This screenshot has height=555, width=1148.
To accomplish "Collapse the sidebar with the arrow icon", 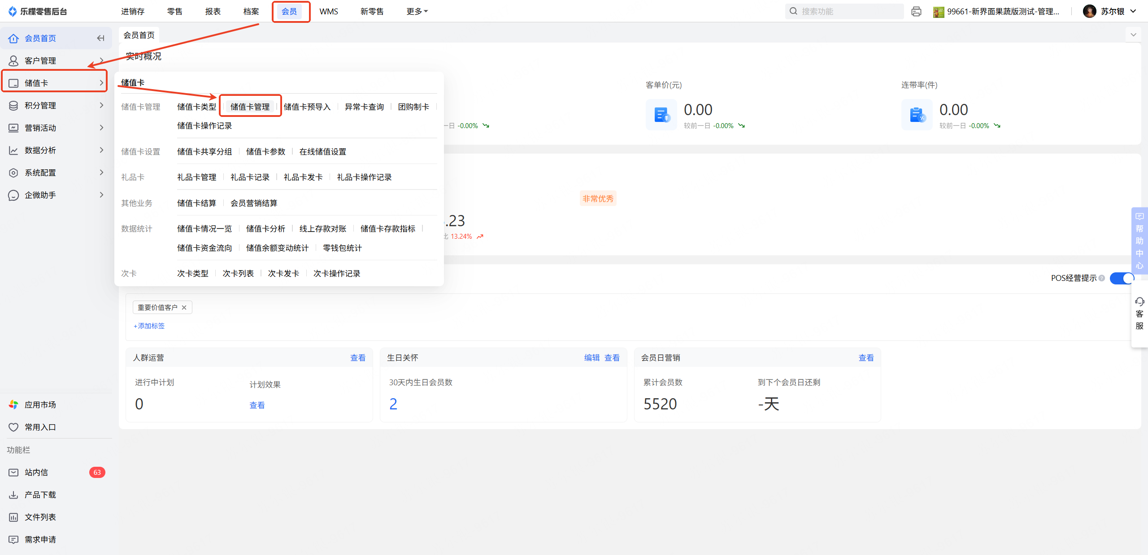I will pos(100,38).
